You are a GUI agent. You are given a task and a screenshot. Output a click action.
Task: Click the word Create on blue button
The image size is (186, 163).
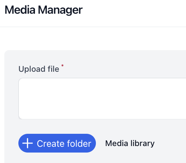(51, 144)
